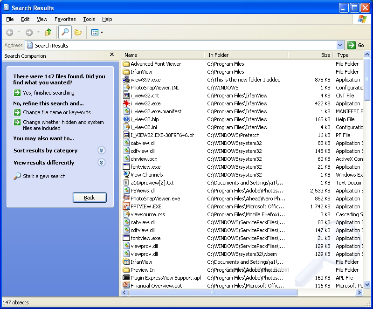Click the Back navigation arrow icon
Screen dimensions: 373x309
pos(9,32)
